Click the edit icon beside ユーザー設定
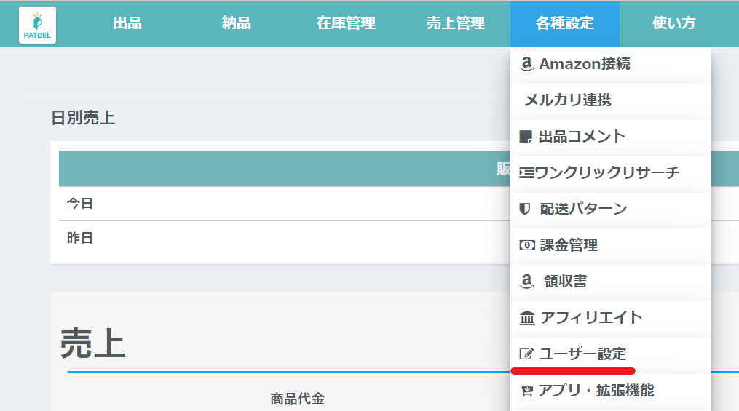The width and height of the screenshot is (739, 411). coord(526,354)
